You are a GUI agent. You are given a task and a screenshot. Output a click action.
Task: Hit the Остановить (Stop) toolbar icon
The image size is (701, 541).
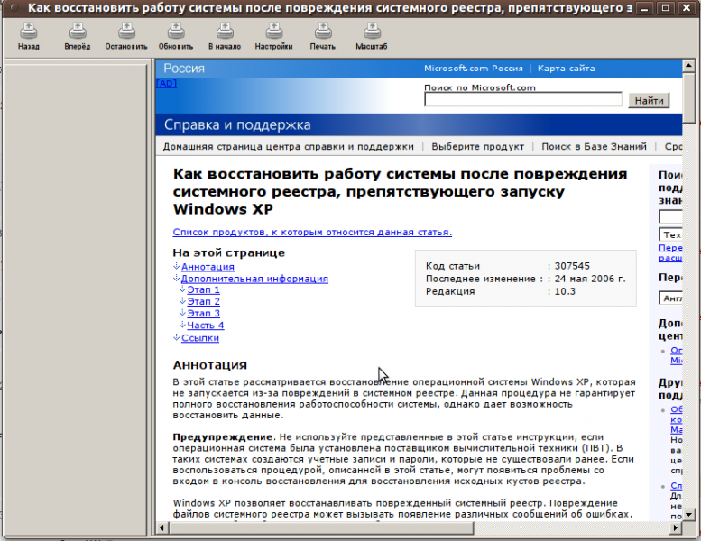pos(125,35)
